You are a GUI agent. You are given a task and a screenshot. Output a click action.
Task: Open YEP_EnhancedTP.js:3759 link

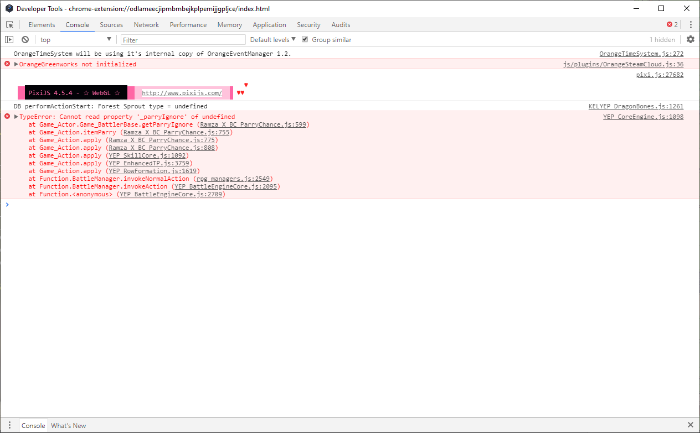(x=148, y=163)
